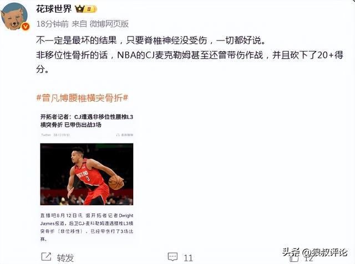Click the 头条 @狼叔评论 watermark
Viewport: 355px width, 264px height.
pos(315,252)
